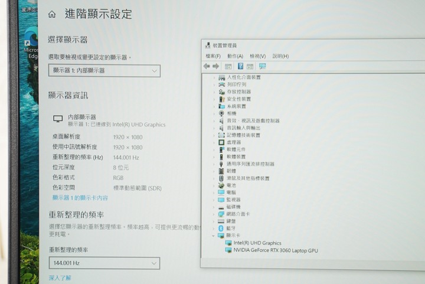Click the 1920 × 1080 value beside 使用中訊號解析度
Image resolution: width=425 pixels, height=284 pixels.
(127, 148)
